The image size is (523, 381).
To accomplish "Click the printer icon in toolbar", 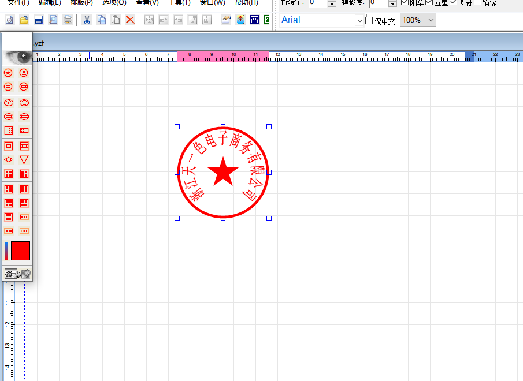I will coord(68,20).
